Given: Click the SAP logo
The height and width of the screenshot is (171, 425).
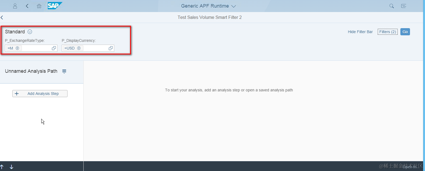Looking at the screenshot, I should coord(55,6).
